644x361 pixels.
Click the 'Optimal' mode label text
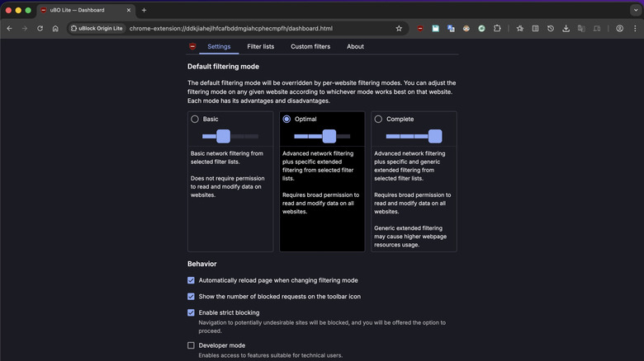[305, 119]
